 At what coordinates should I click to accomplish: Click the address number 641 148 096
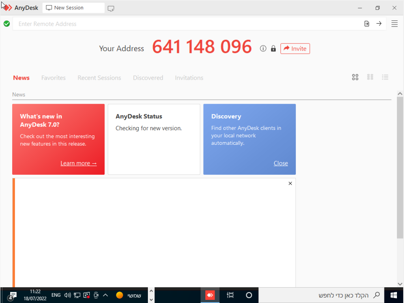point(202,47)
